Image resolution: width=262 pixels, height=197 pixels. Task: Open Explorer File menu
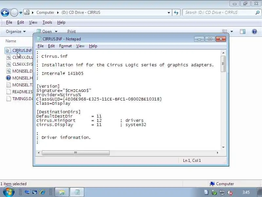point(9,22)
